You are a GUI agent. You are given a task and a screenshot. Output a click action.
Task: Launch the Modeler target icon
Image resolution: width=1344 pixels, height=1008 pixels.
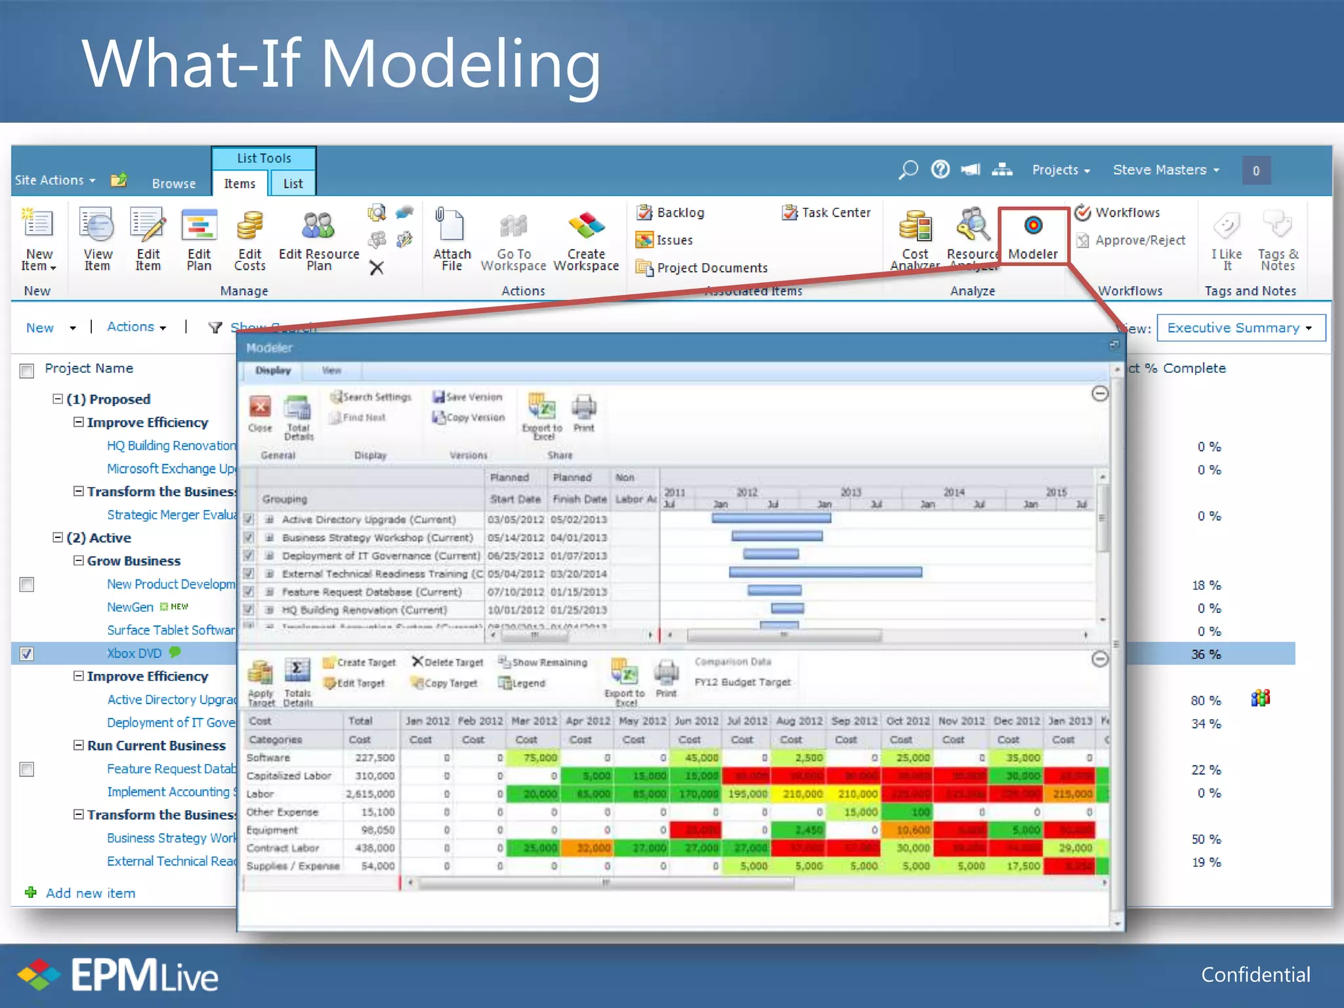point(1033,226)
